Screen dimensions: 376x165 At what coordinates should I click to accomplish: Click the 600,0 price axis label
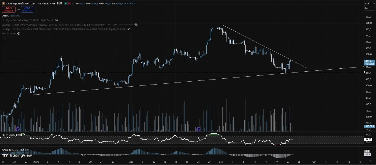(368, 23)
